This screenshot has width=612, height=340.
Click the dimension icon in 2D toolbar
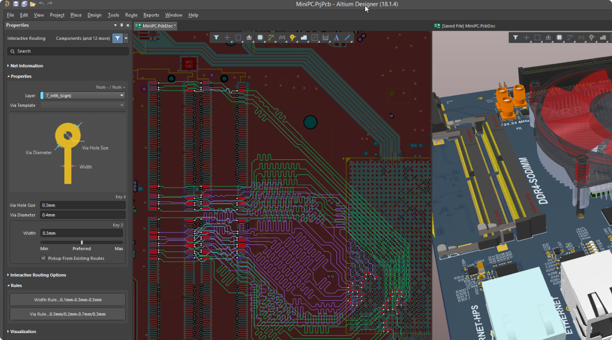click(326, 37)
